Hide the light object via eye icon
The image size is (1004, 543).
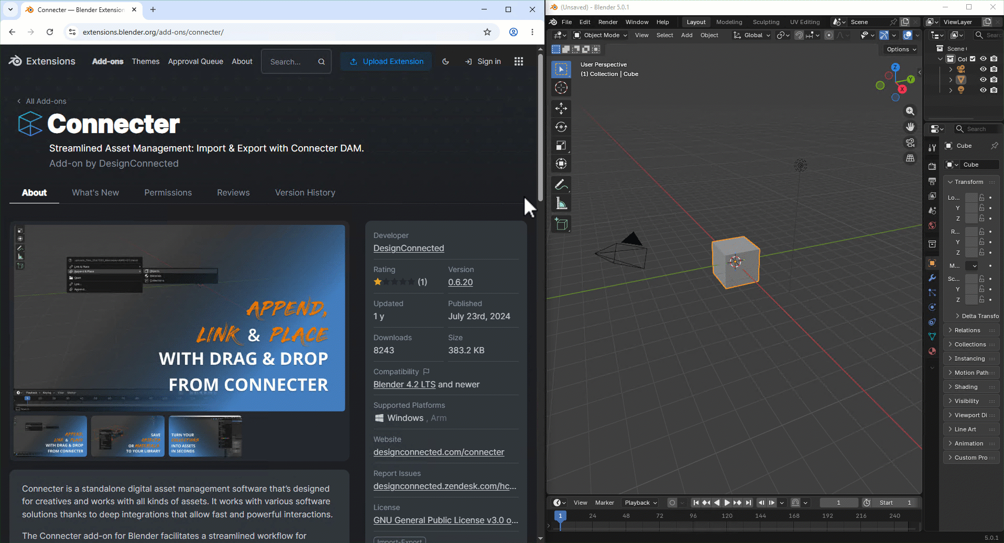tap(983, 90)
